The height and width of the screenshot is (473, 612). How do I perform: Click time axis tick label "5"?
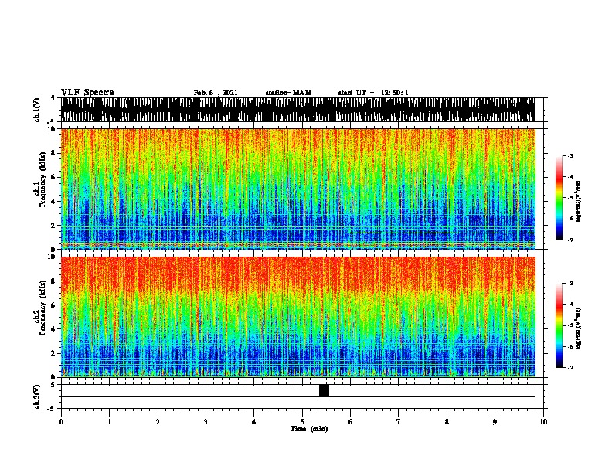(302, 422)
